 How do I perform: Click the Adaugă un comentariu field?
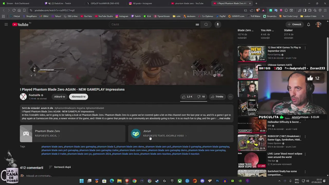point(39,176)
